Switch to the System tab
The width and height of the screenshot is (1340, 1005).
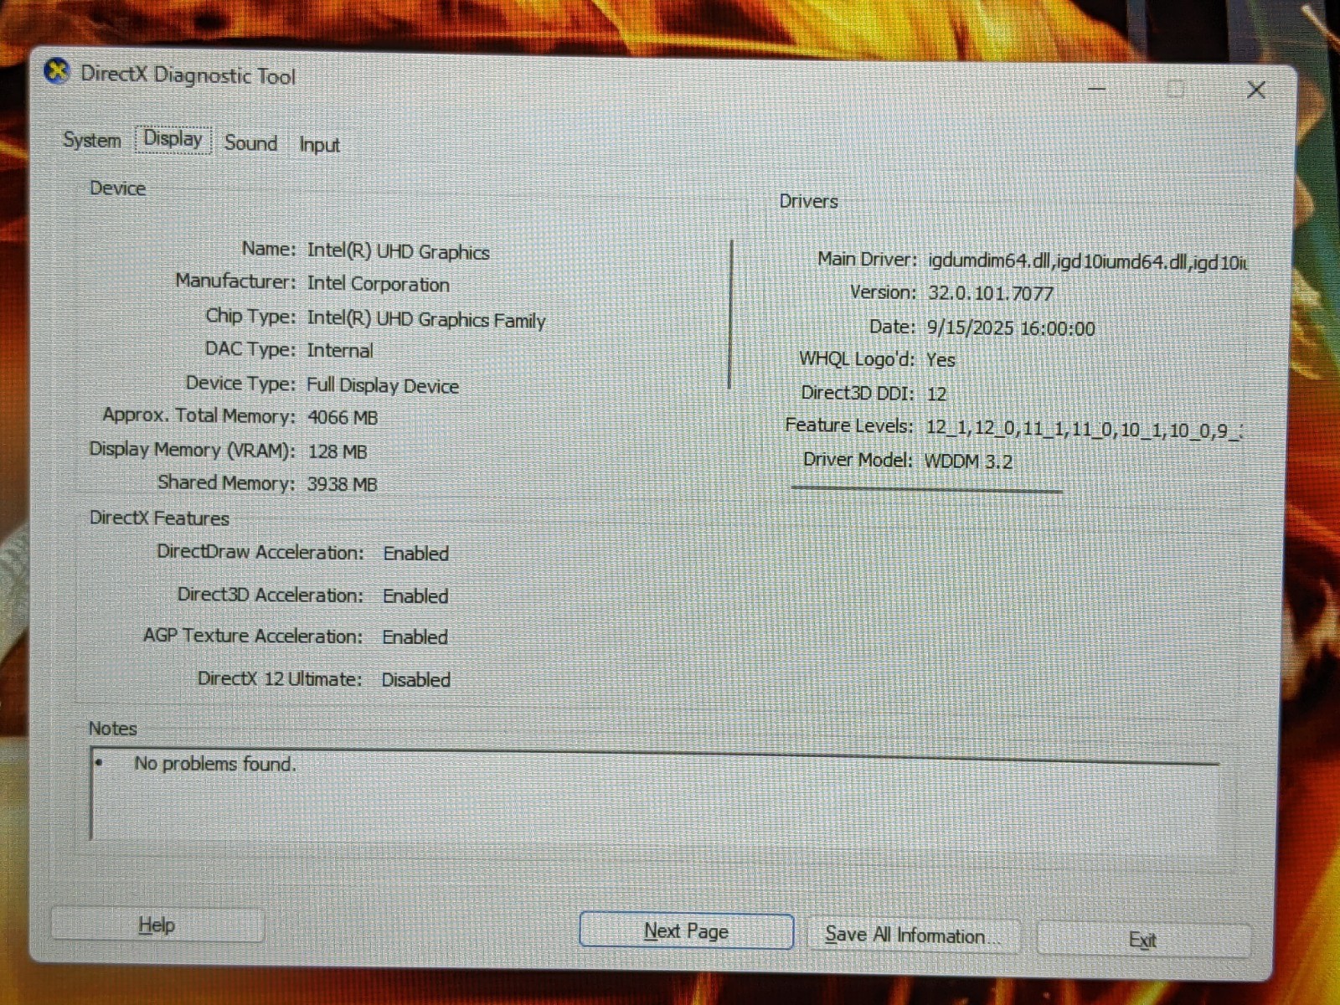pyautogui.click(x=92, y=140)
